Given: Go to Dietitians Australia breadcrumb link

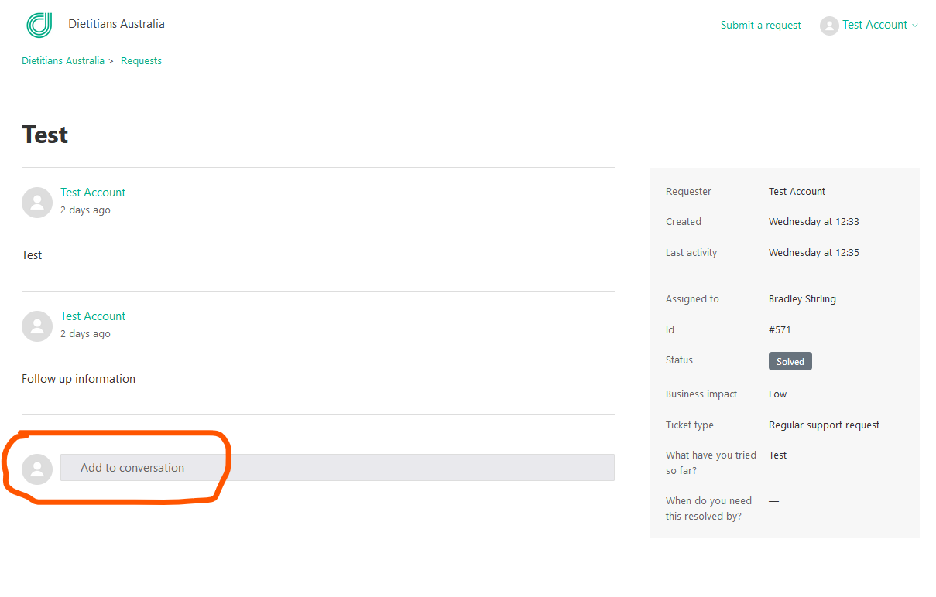Looking at the screenshot, I should pos(63,61).
